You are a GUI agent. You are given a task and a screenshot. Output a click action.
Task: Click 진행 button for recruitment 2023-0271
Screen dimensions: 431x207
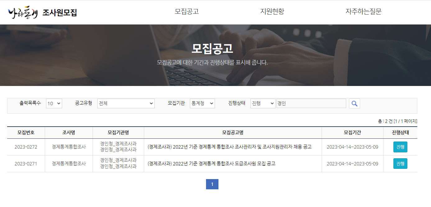(x=400, y=164)
